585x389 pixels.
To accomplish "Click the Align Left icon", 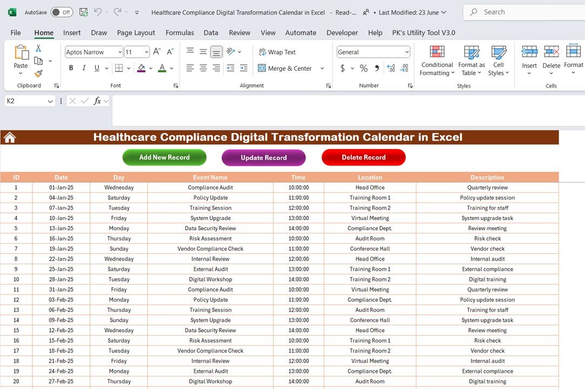I will (x=190, y=68).
